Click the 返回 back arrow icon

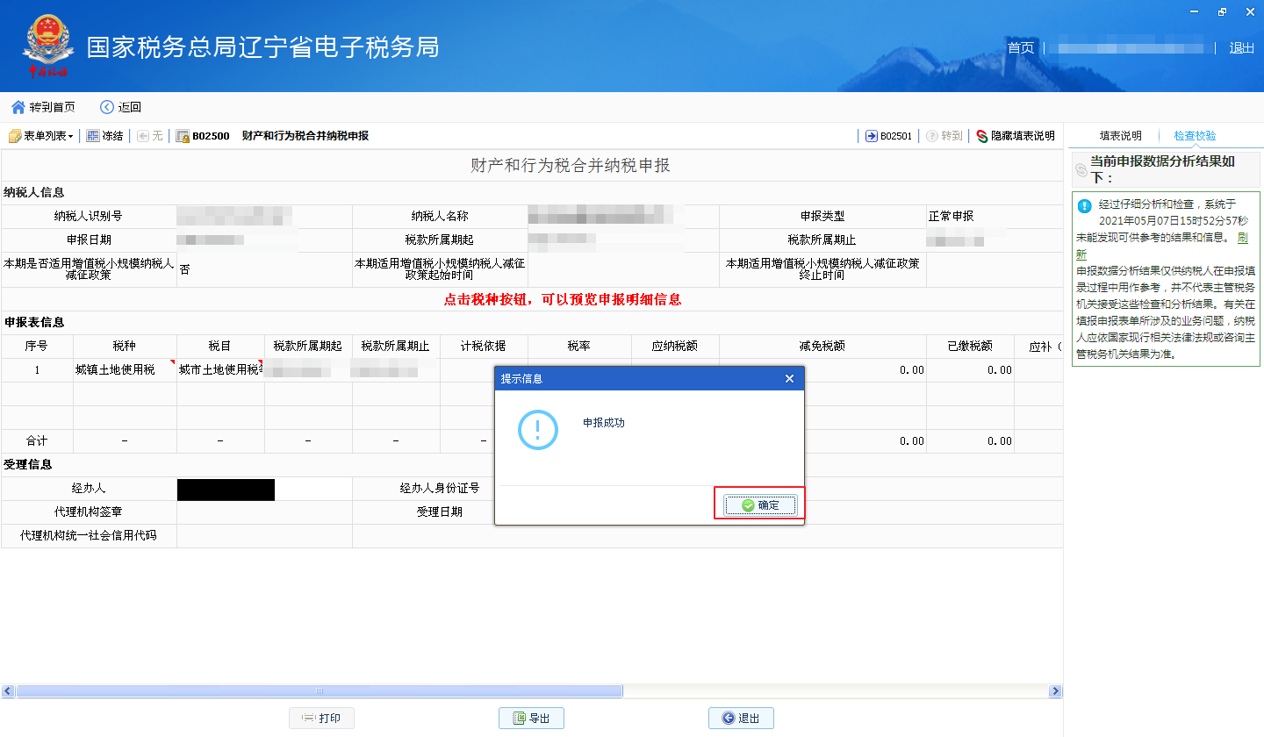107,107
